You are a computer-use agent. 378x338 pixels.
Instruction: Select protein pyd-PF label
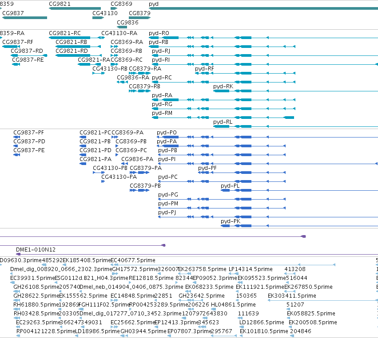pyautogui.click(x=207, y=168)
